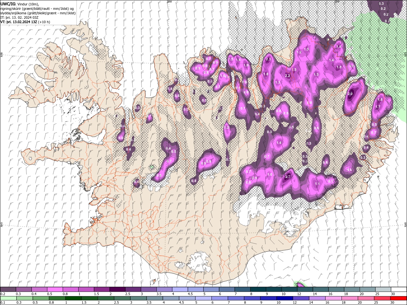Click the 'UWC/IG: Vindur (10m)' title text
Image resolution: width=407 pixels, height=305 pixels.
click(x=20, y=4)
